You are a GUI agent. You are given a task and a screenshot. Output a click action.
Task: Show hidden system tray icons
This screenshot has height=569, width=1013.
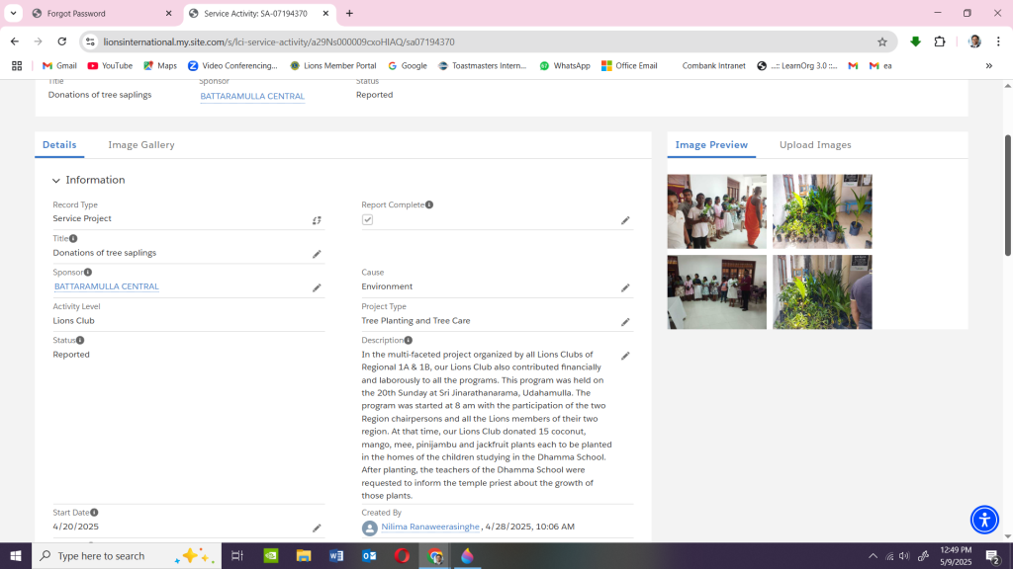click(873, 555)
